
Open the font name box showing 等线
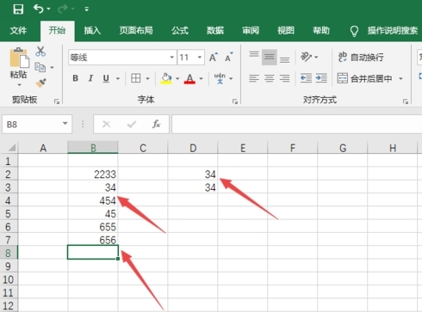122,58
